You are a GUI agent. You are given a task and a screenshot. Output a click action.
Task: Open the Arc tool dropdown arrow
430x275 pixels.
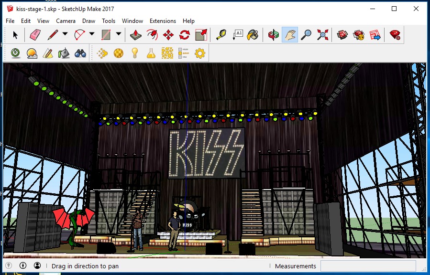(x=92, y=34)
